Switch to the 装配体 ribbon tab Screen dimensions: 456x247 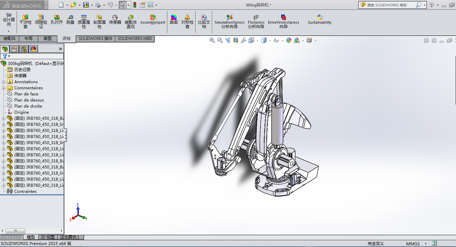[10, 39]
